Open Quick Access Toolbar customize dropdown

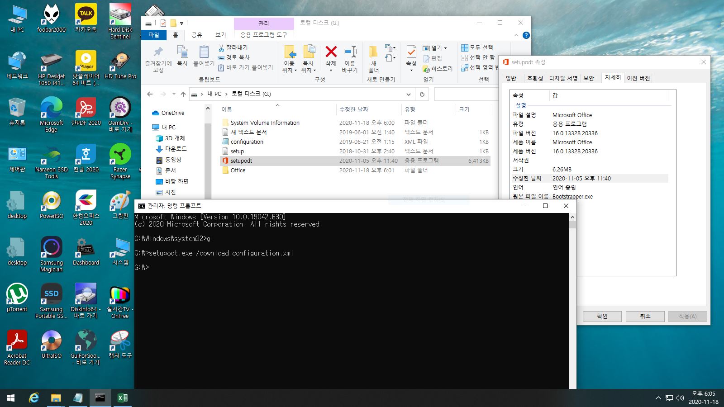click(181, 23)
